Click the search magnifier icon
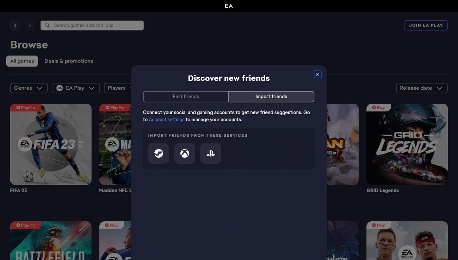458x260 pixels. click(x=47, y=25)
